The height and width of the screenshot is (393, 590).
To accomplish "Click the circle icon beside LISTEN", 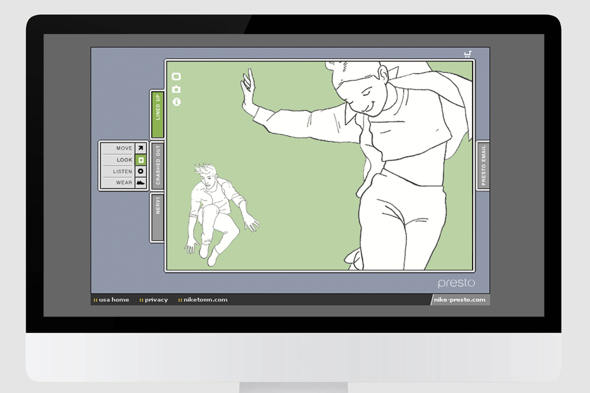I will pos(141,171).
